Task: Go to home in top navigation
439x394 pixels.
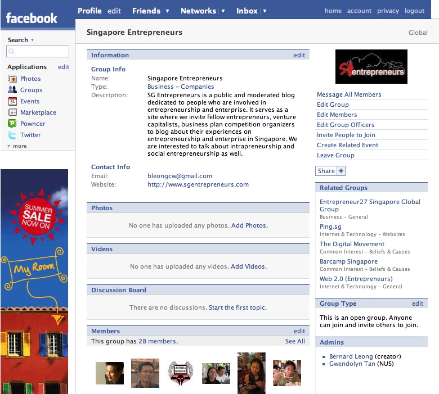Action: click(333, 11)
